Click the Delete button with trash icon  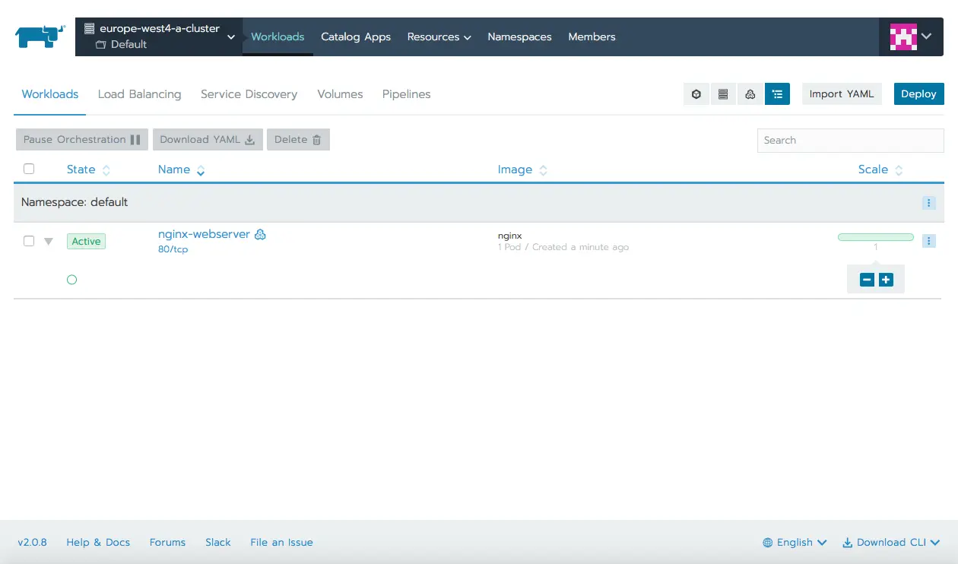click(x=298, y=140)
